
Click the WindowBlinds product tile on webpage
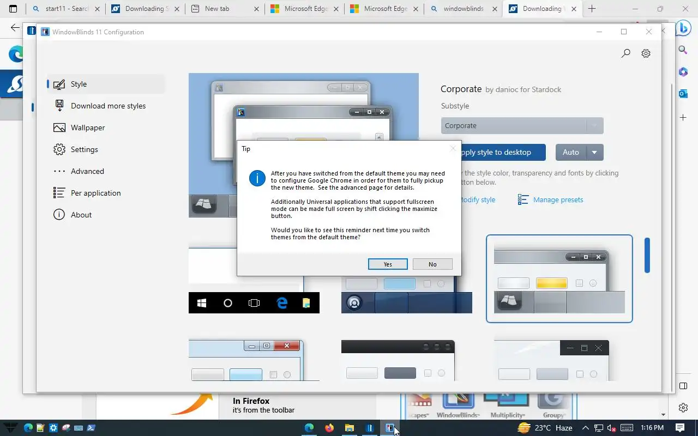(458, 406)
